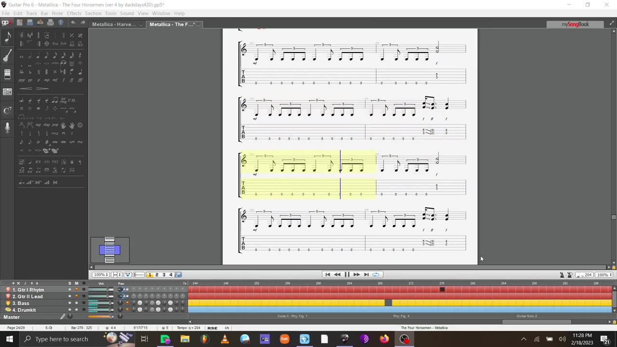Toggle loop playback button
This screenshot has height=347, width=617.
376,275
